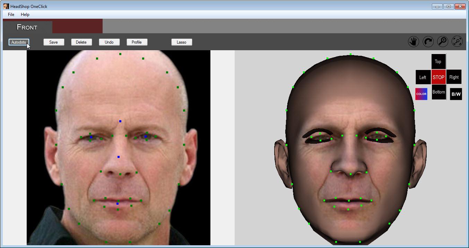
Task: Click the topmost green dot on the 3D head
Action: point(350,54)
